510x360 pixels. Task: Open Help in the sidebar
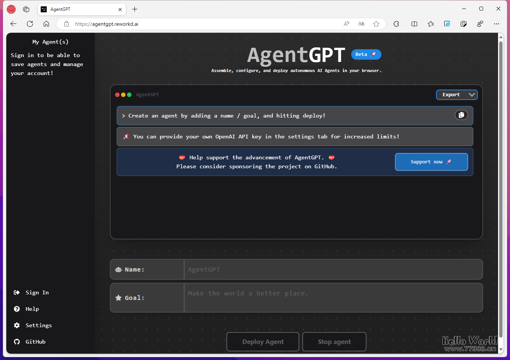click(x=27, y=309)
